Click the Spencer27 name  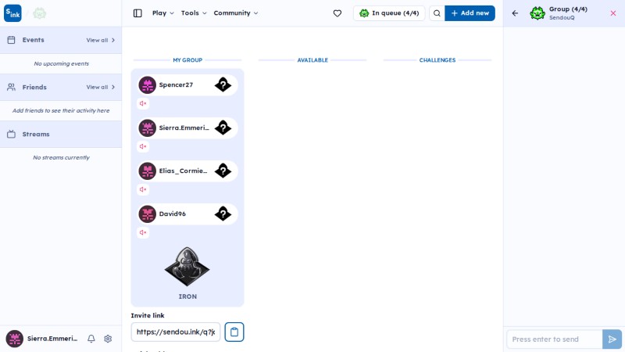pos(176,84)
